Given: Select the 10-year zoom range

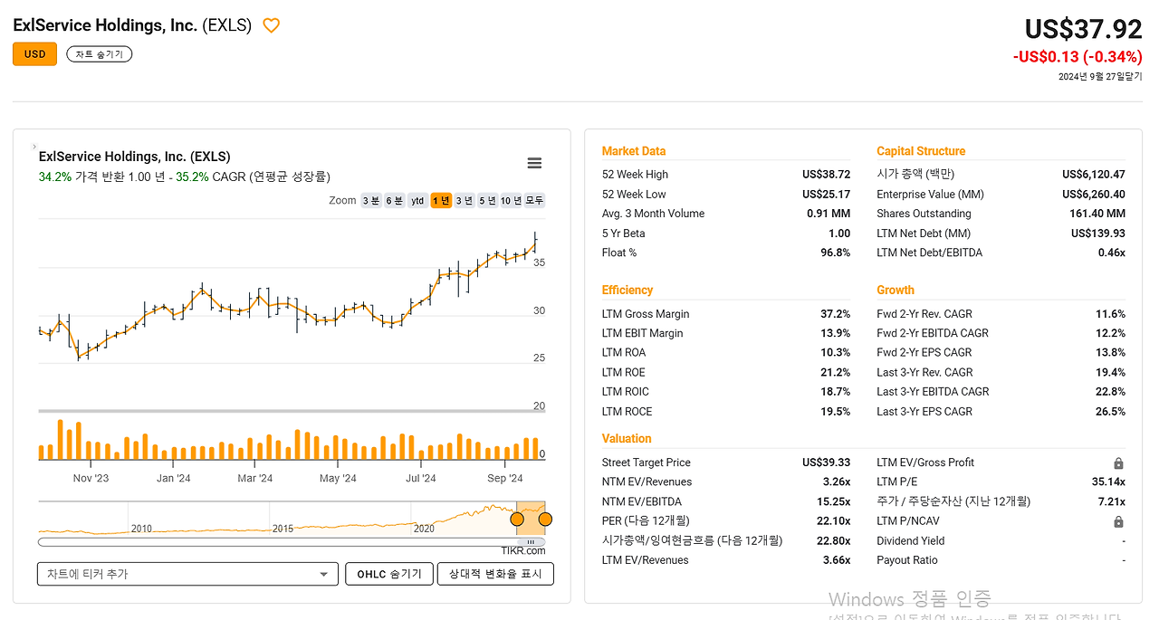Looking at the screenshot, I should [511, 201].
